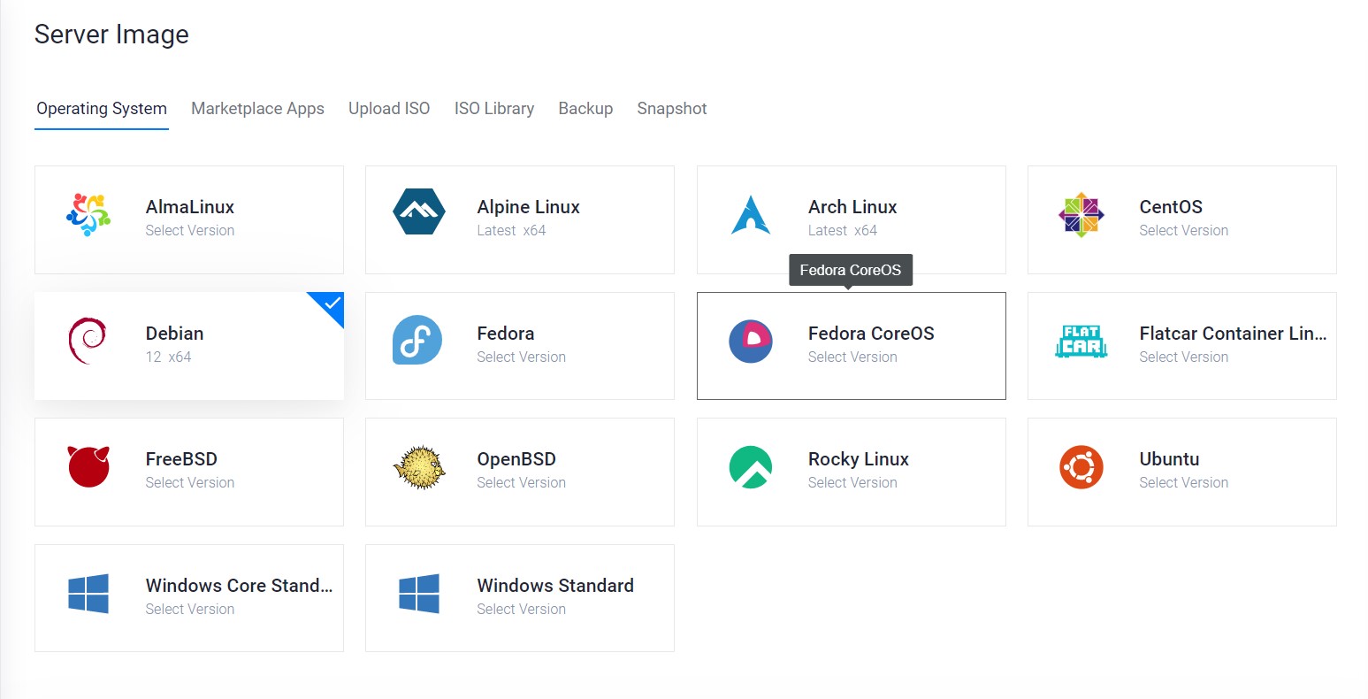Click the Flatcar logo icon
The height and width of the screenshot is (699, 1368).
(1081, 341)
